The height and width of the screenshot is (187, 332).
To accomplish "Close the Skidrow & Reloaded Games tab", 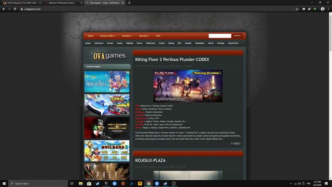I will point(81,3).
